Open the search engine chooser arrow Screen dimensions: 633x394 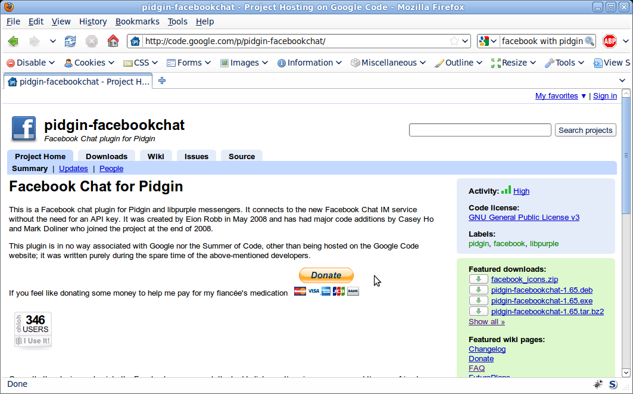coord(493,41)
